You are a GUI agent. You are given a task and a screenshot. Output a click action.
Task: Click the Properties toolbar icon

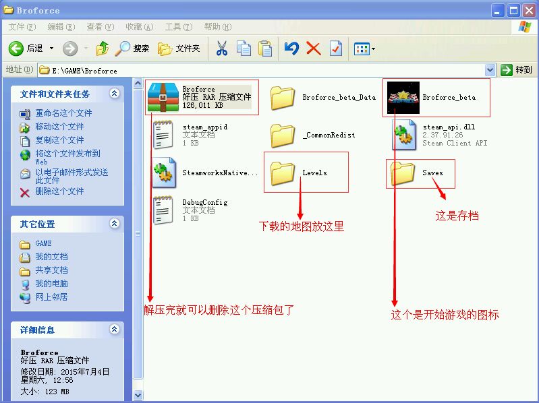[335, 49]
